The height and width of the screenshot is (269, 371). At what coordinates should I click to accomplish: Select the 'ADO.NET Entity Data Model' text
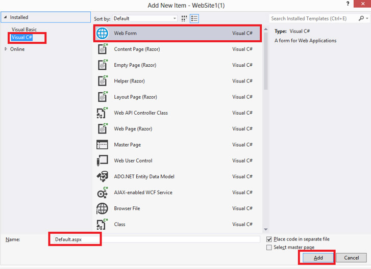(144, 176)
